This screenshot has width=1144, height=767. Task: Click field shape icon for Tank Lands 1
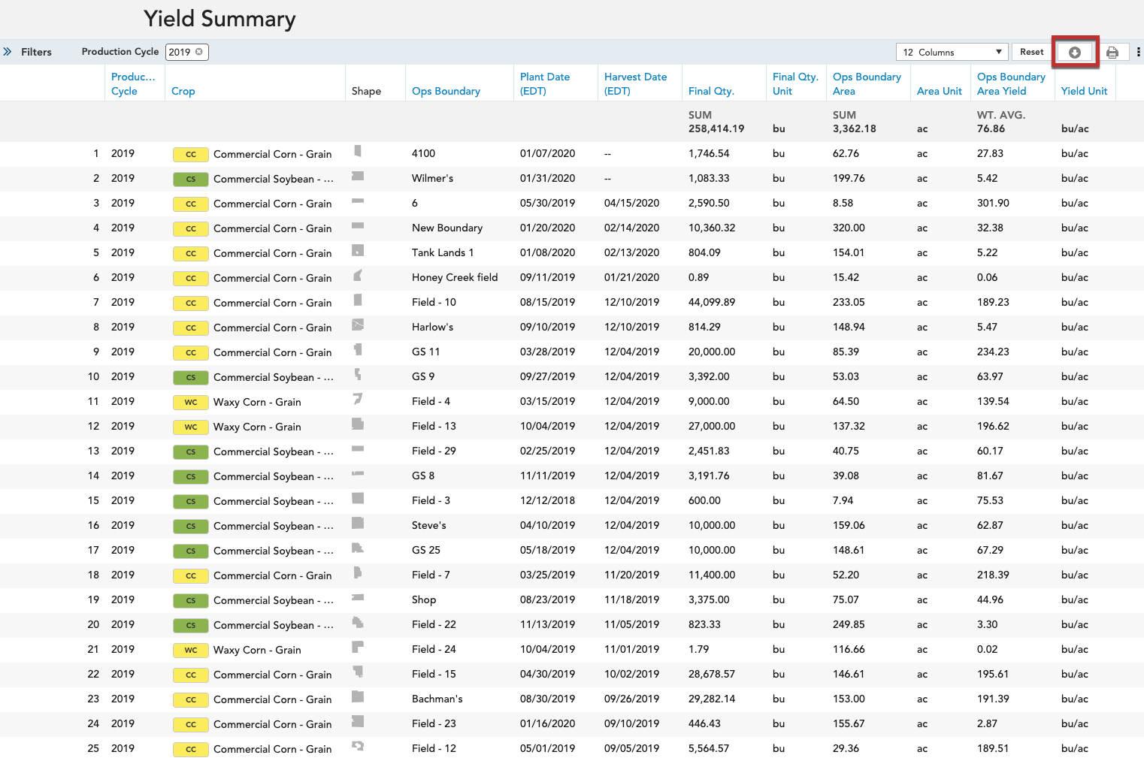click(x=358, y=250)
